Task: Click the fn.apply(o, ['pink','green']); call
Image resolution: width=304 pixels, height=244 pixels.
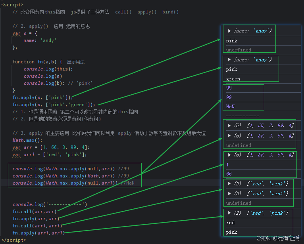Action: 54,105
